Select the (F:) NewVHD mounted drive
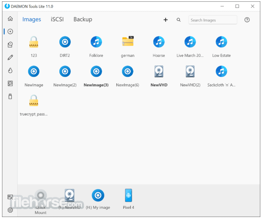The width and height of the screenshot is (262, 219). pos(69,199)
